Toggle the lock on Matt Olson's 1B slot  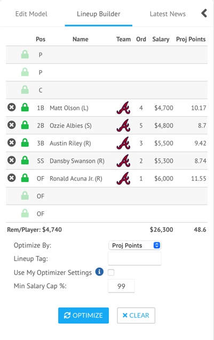coord(25,107)
